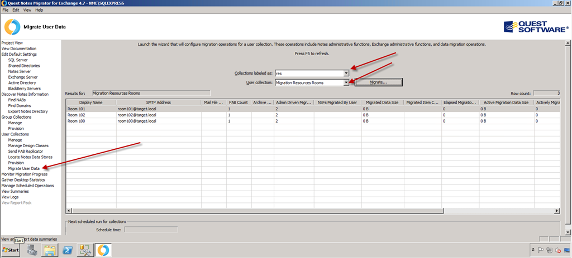
Task: Click the Results for field
Action: [151, 93]
